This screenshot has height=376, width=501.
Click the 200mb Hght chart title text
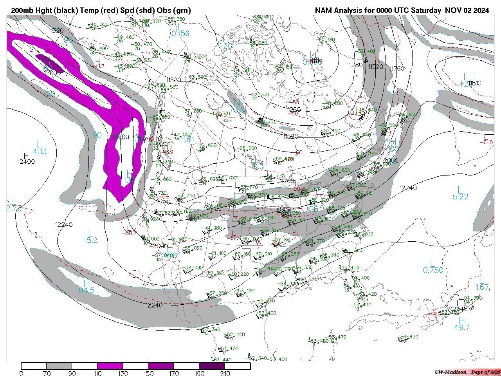101,11
